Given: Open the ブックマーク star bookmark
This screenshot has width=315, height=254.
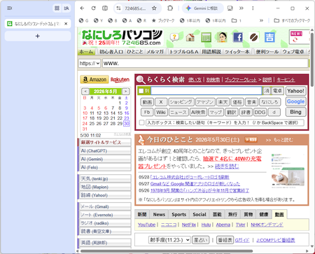Looking at the screenshot, I should [x=163, y=20].
